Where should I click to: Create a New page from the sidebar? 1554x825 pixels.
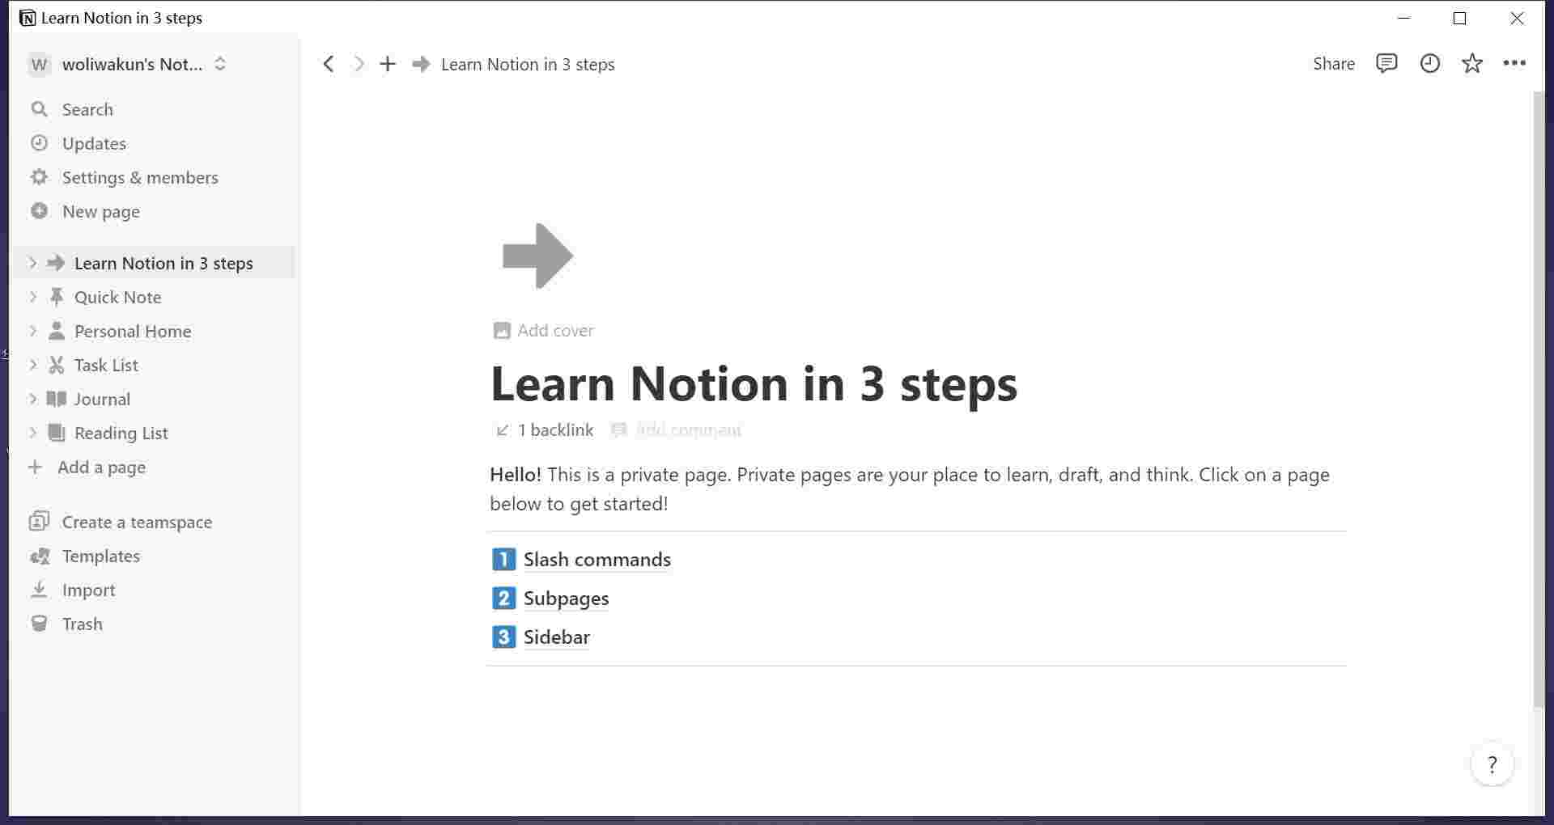click(x=101, y=211)
